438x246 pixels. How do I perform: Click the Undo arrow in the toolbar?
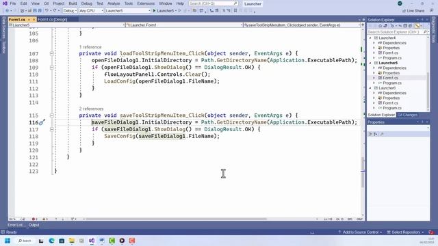click(47, 11)
